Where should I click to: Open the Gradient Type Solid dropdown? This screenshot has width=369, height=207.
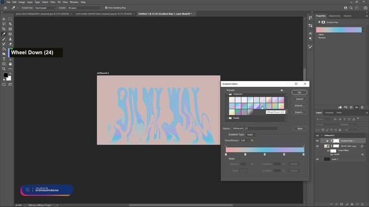pyautogui.click(x=251, y=135)
